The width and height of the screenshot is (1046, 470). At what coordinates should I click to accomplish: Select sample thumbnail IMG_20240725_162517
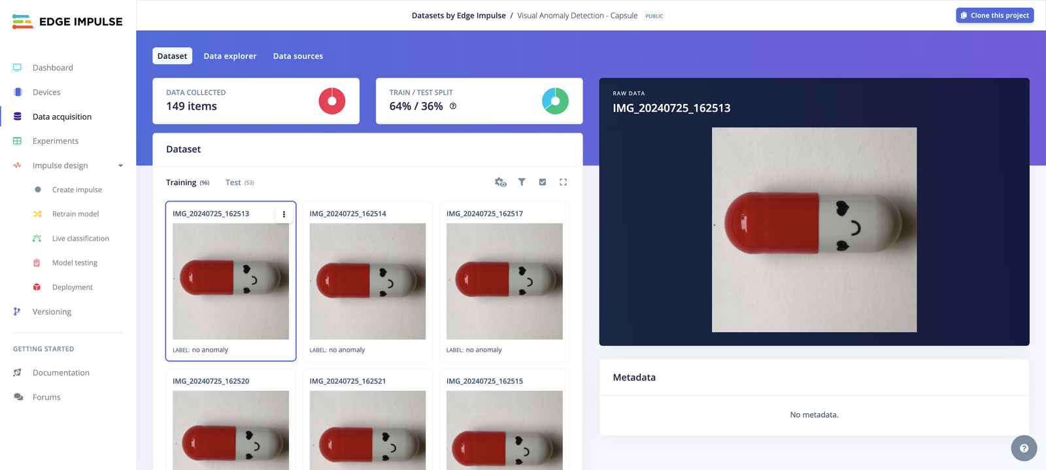click(505, 281)
